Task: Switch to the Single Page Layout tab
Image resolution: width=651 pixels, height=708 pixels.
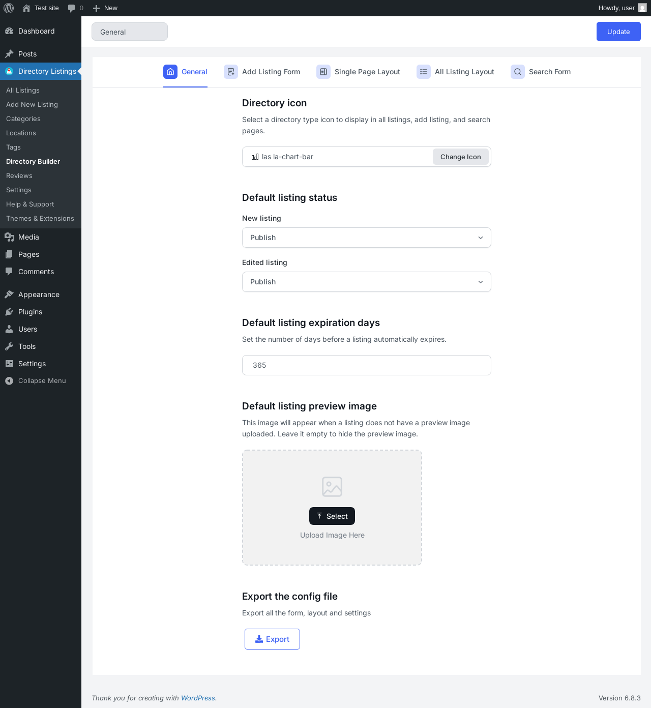Action: point(358,72)
